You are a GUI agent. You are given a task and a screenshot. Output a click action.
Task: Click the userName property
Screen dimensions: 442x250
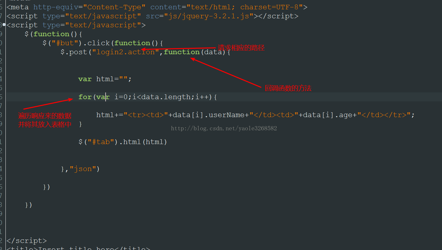coord(227,115)
